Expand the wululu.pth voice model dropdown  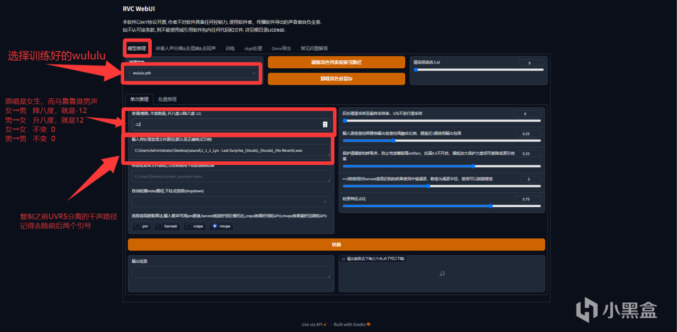coord(193,73)
